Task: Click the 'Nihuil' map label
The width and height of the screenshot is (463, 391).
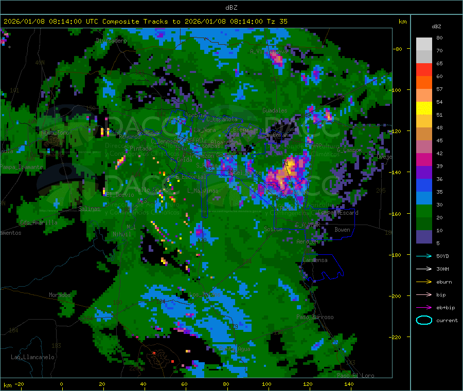Action: coord(122,234)
